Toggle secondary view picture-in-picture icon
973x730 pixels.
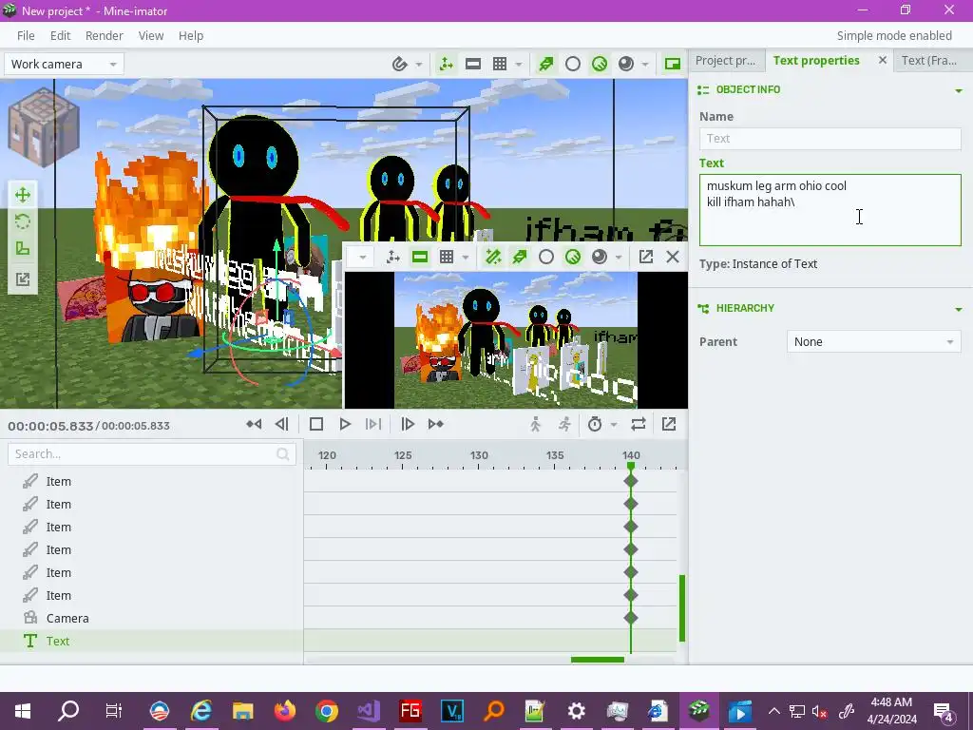point(672,64)
